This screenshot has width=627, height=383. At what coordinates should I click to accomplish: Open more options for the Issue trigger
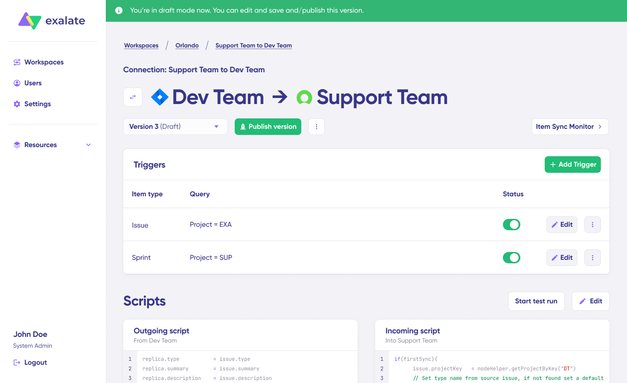[592, 225]
